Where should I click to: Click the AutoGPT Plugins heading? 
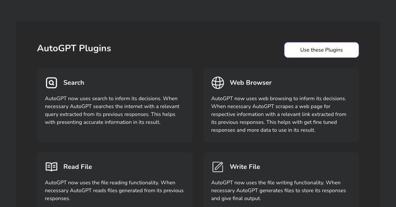coord(74,48)
